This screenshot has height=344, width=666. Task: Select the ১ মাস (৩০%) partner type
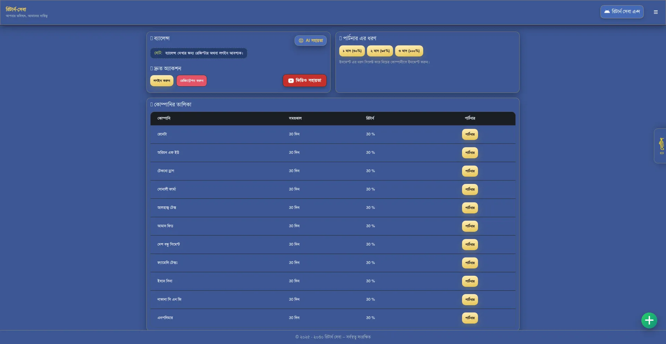pos(352,51)
